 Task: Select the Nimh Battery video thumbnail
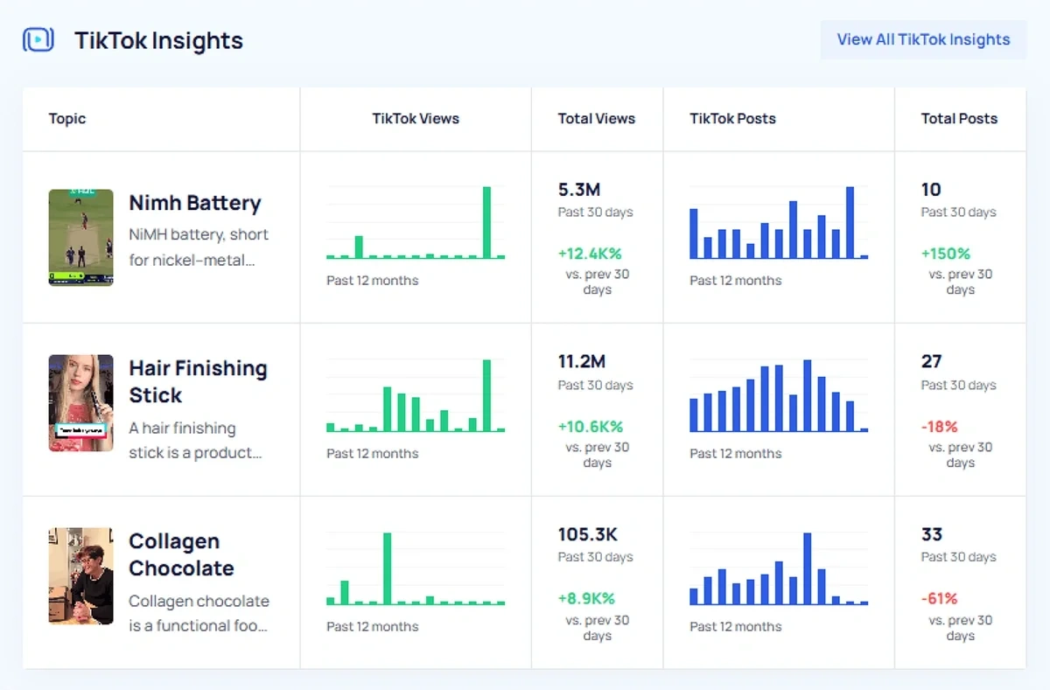(x=80, y=236)
